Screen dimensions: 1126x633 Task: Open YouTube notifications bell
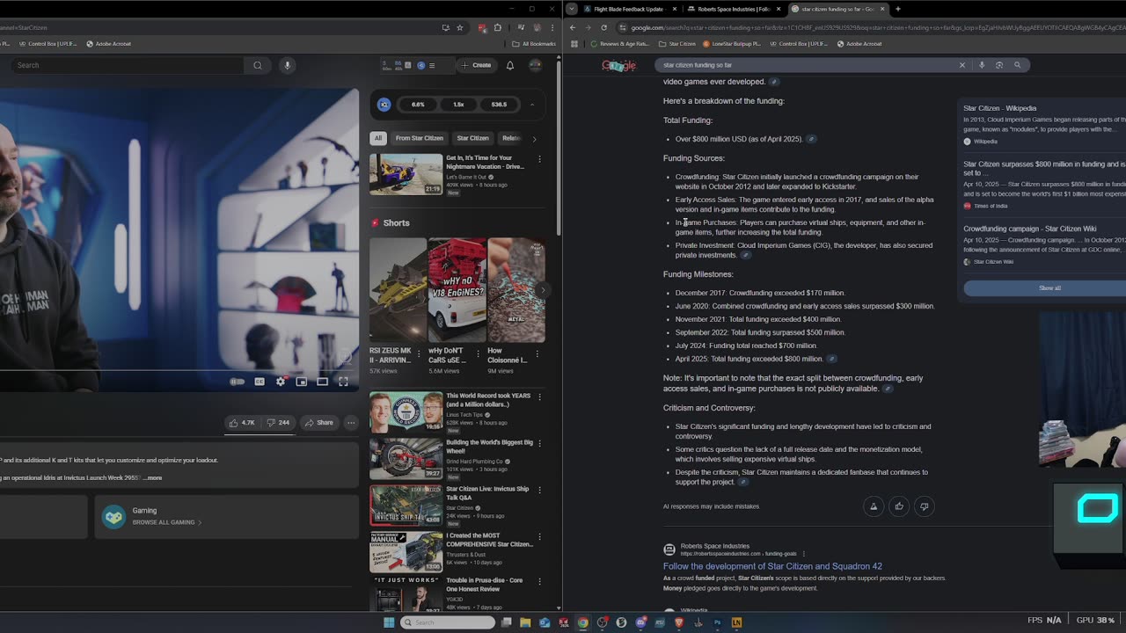(x=509, y=65)
